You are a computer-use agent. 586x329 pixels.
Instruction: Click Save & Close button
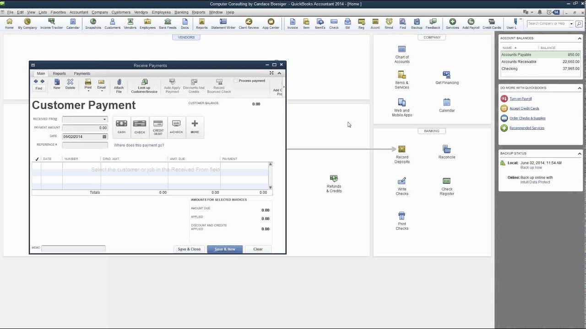(189, 249)
